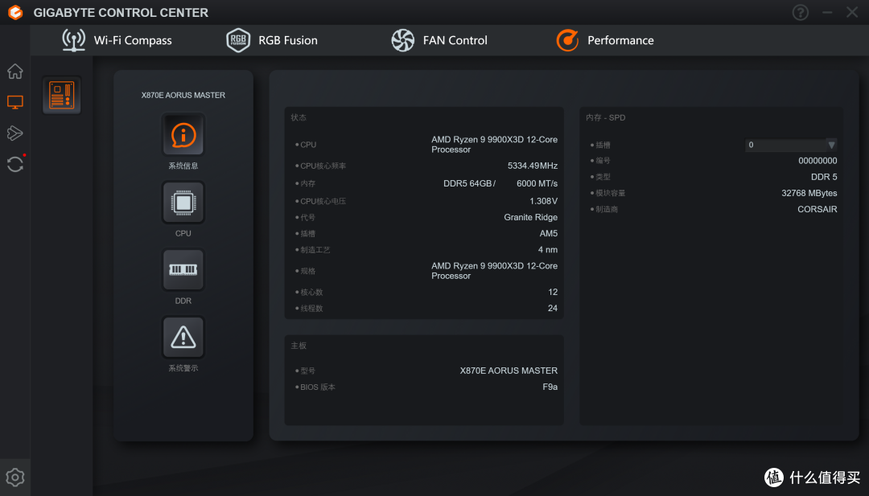Click the manufacturer CORSAIR value
This screenshot has width=869, height=496.
(818, 209)
